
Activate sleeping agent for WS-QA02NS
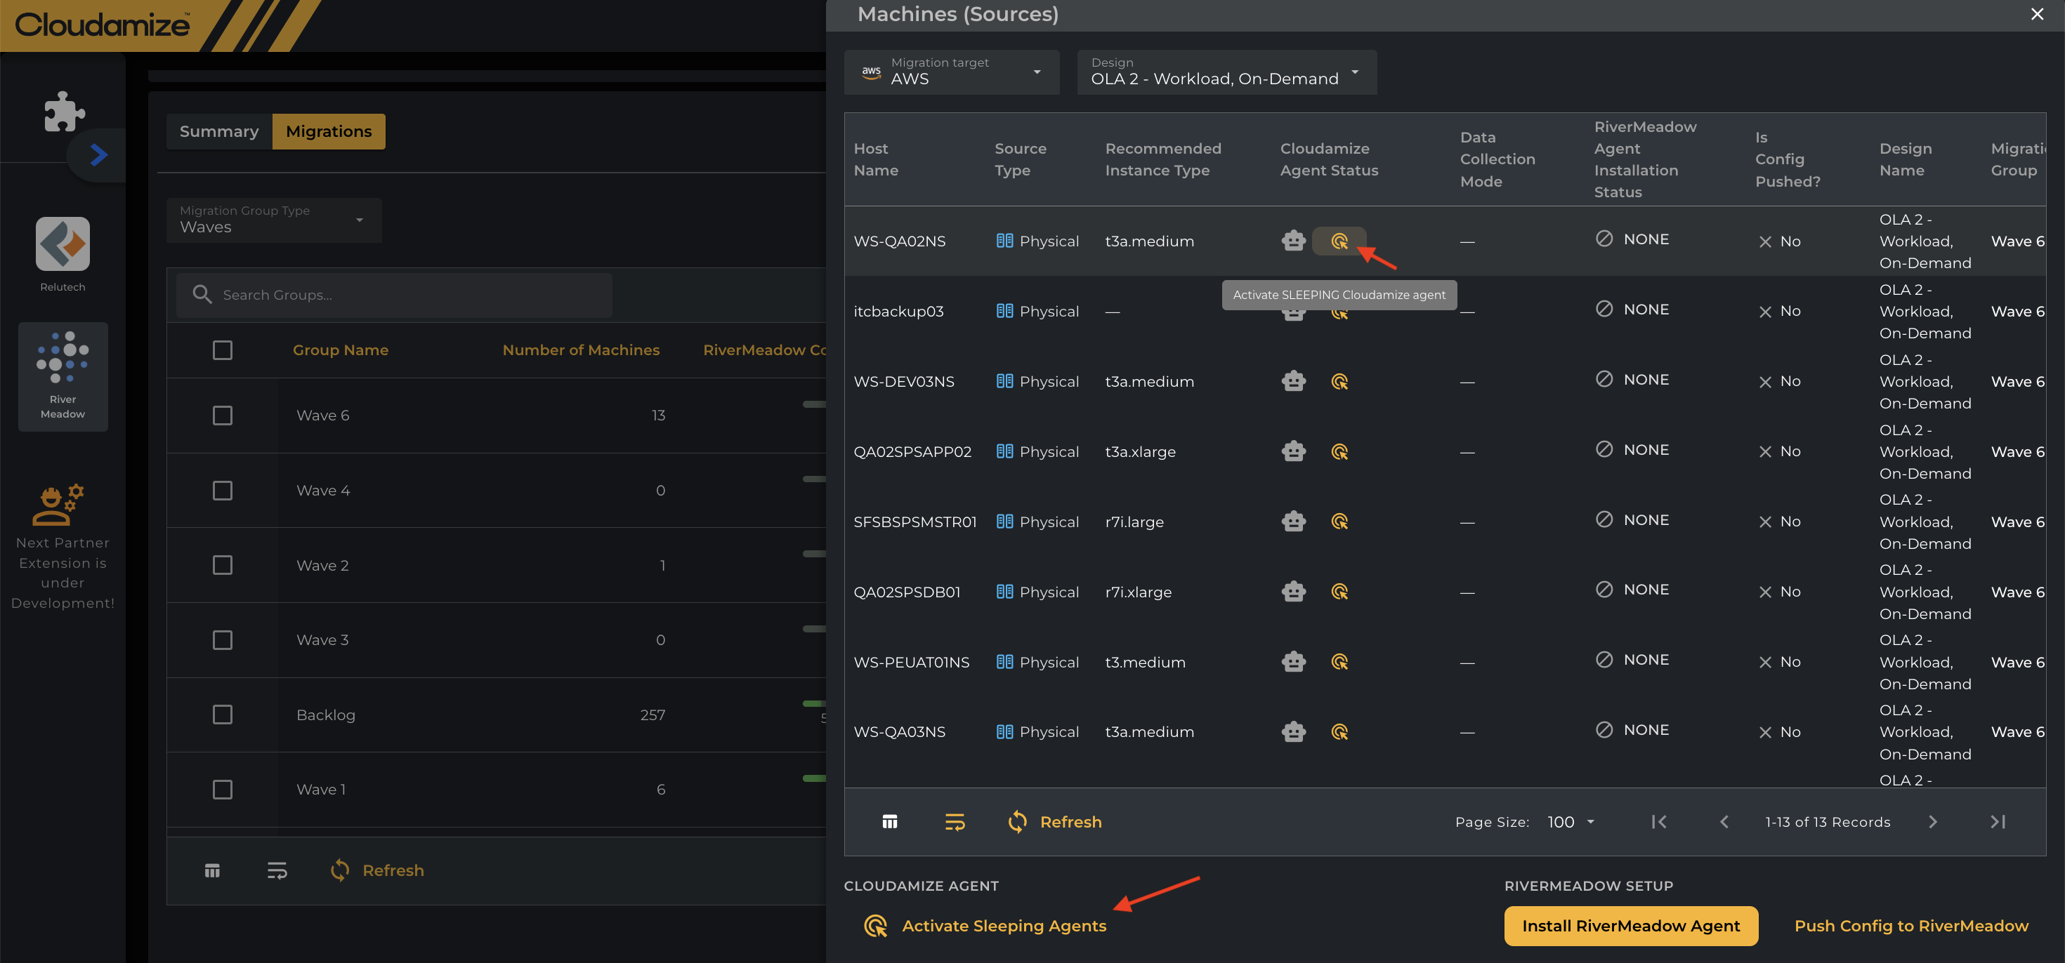(1339, 241)
